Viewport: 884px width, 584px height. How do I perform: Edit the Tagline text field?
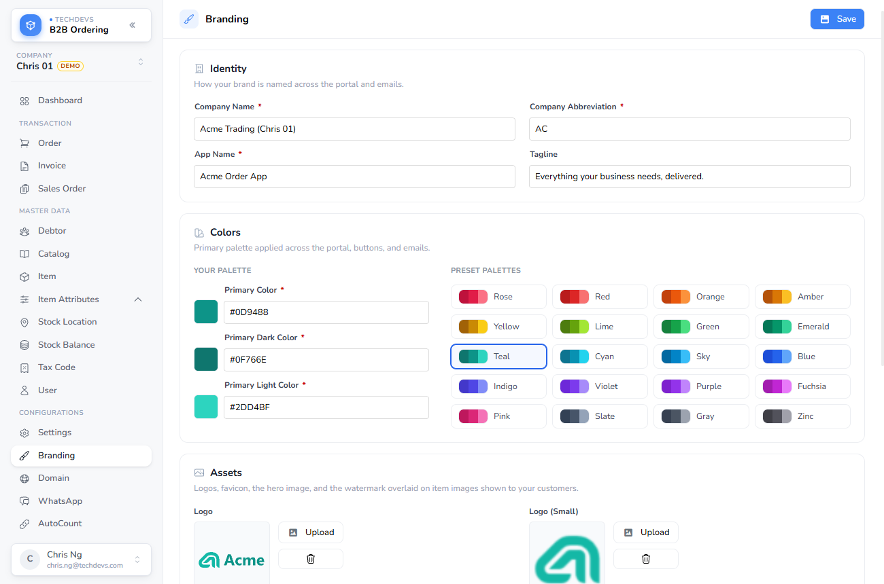point(690,177)
